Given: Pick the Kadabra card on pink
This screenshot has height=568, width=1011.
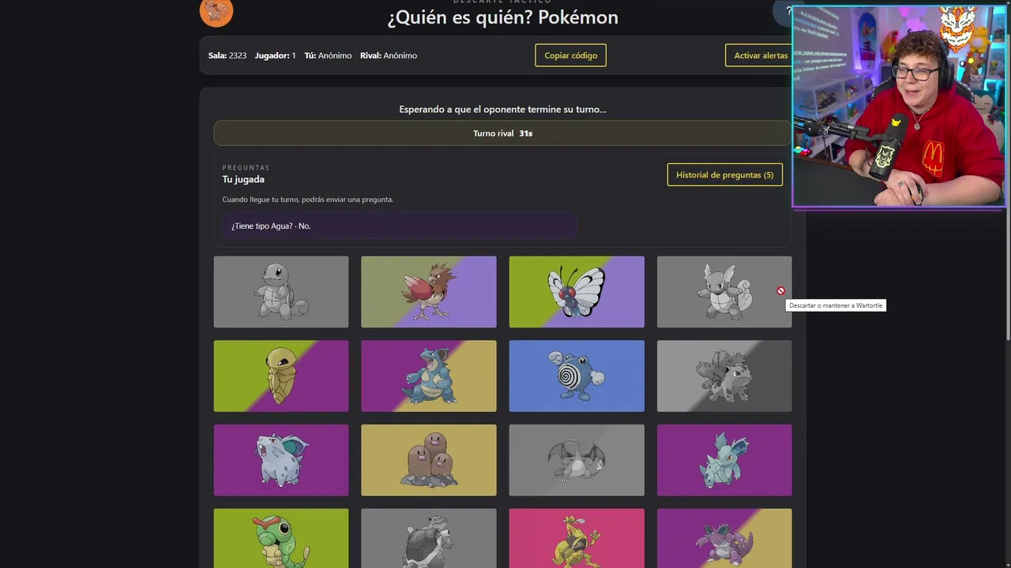Looking at the screenshot, I should click(x=577, y=538).
